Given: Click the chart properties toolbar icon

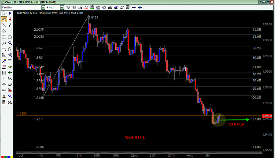Looking at the screenshot, I should point(98,7).
